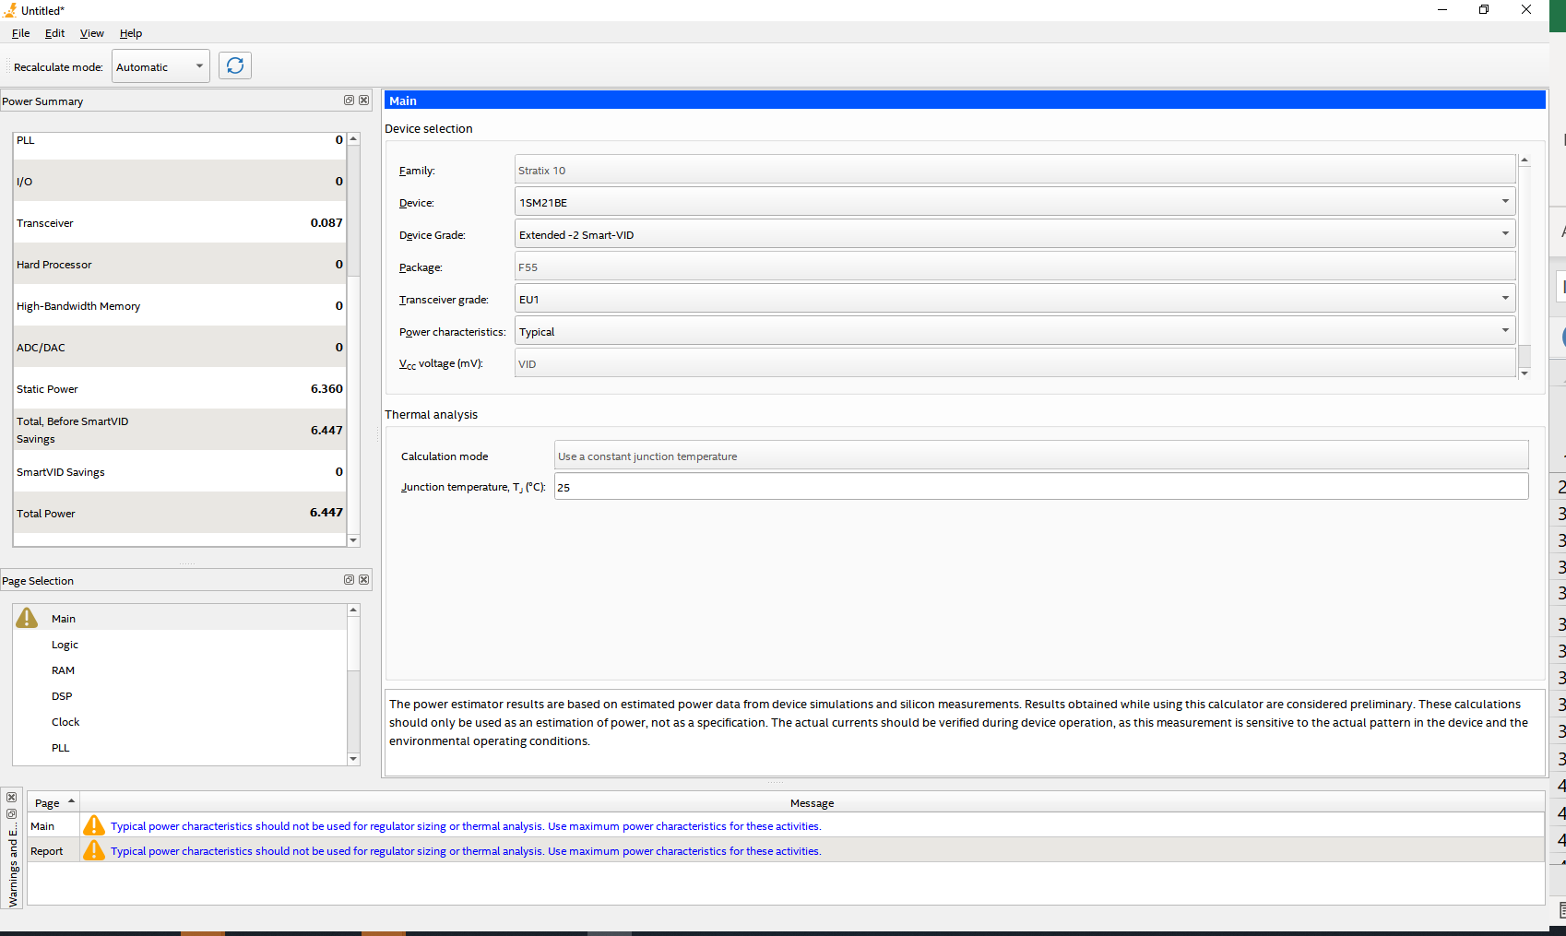Sort messages by the Page column header
Image resolution: width=1566 pixels, height=936 pixels.
coord(53,802)
